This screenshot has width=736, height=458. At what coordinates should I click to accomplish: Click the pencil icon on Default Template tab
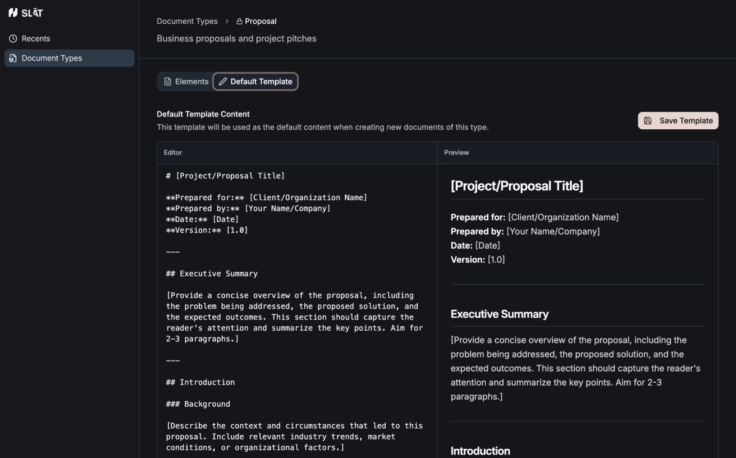tap(223, 81)
